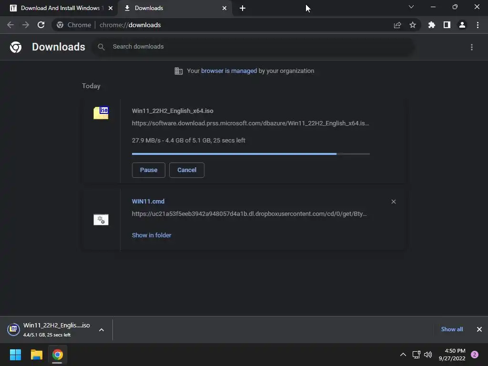488x366 pixels.
Task: Click the dropboxusercontent URL text
Action: (x=249, y=214)
